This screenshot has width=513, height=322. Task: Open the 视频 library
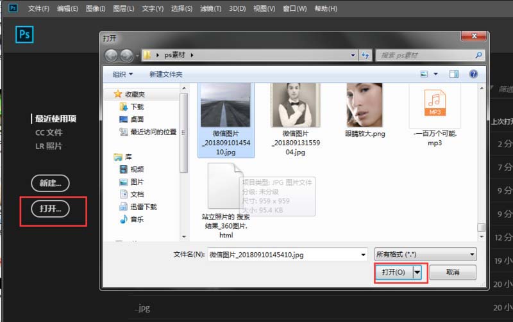tap(132, 169)
